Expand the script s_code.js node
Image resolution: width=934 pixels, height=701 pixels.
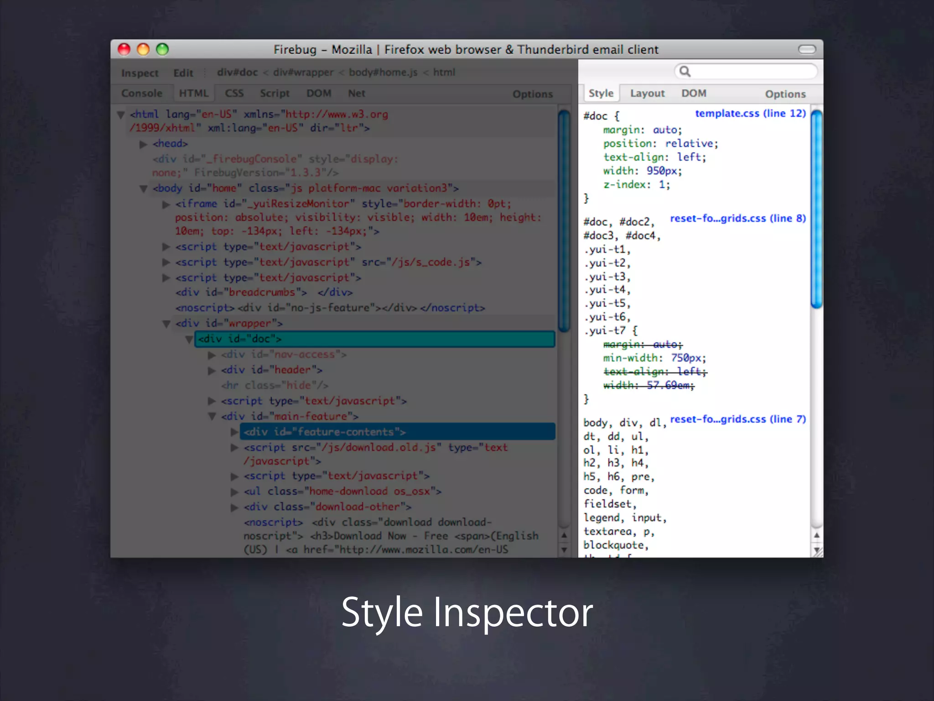coord(166,262)
